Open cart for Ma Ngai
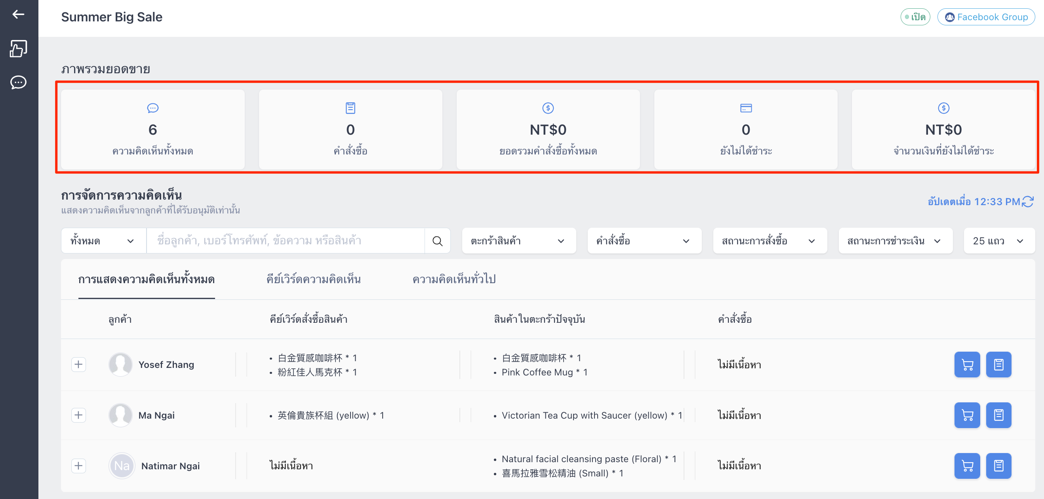 pos(967,415)
